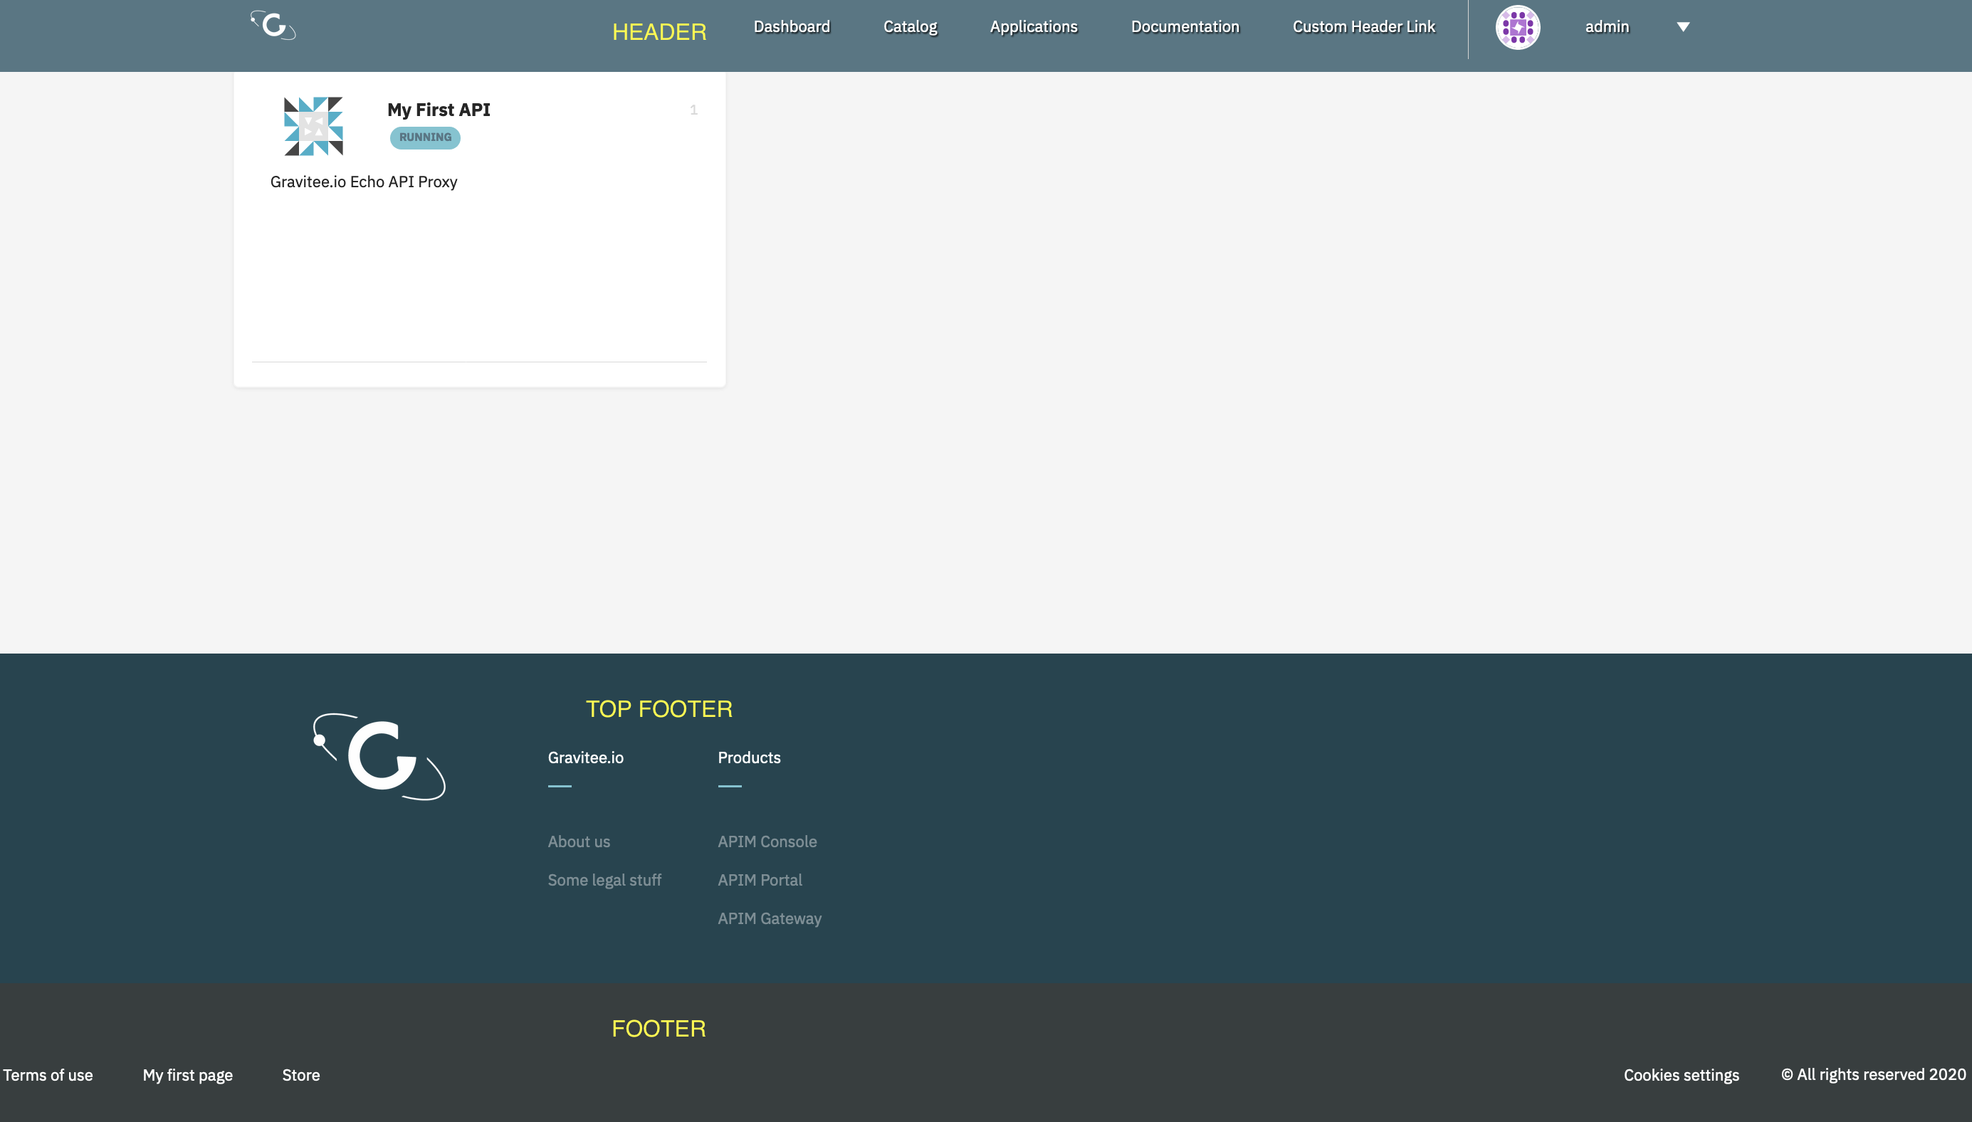Open the Dashboard menu item

pyautogui.click(x=792, y=27)
